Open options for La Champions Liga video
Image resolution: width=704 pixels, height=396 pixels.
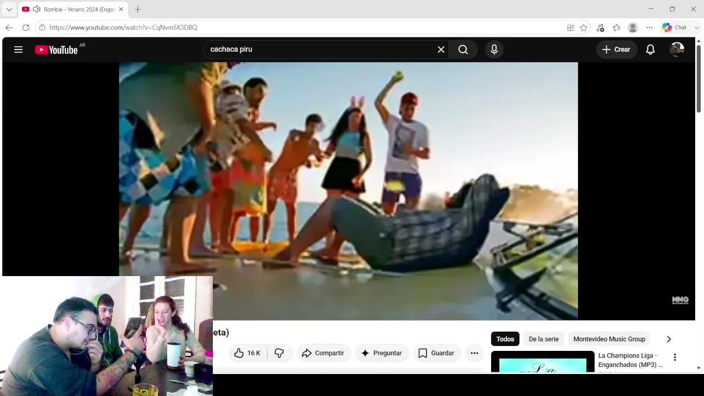(x=675, y=358)
